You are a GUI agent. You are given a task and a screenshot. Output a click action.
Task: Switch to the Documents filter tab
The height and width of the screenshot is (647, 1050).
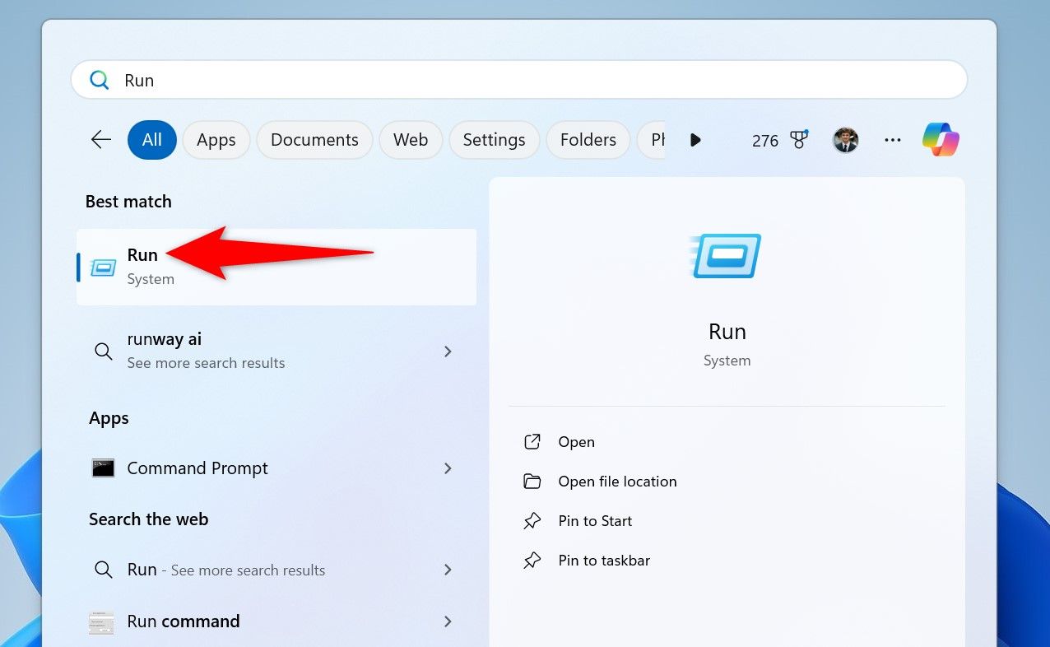tap(314, 140)
